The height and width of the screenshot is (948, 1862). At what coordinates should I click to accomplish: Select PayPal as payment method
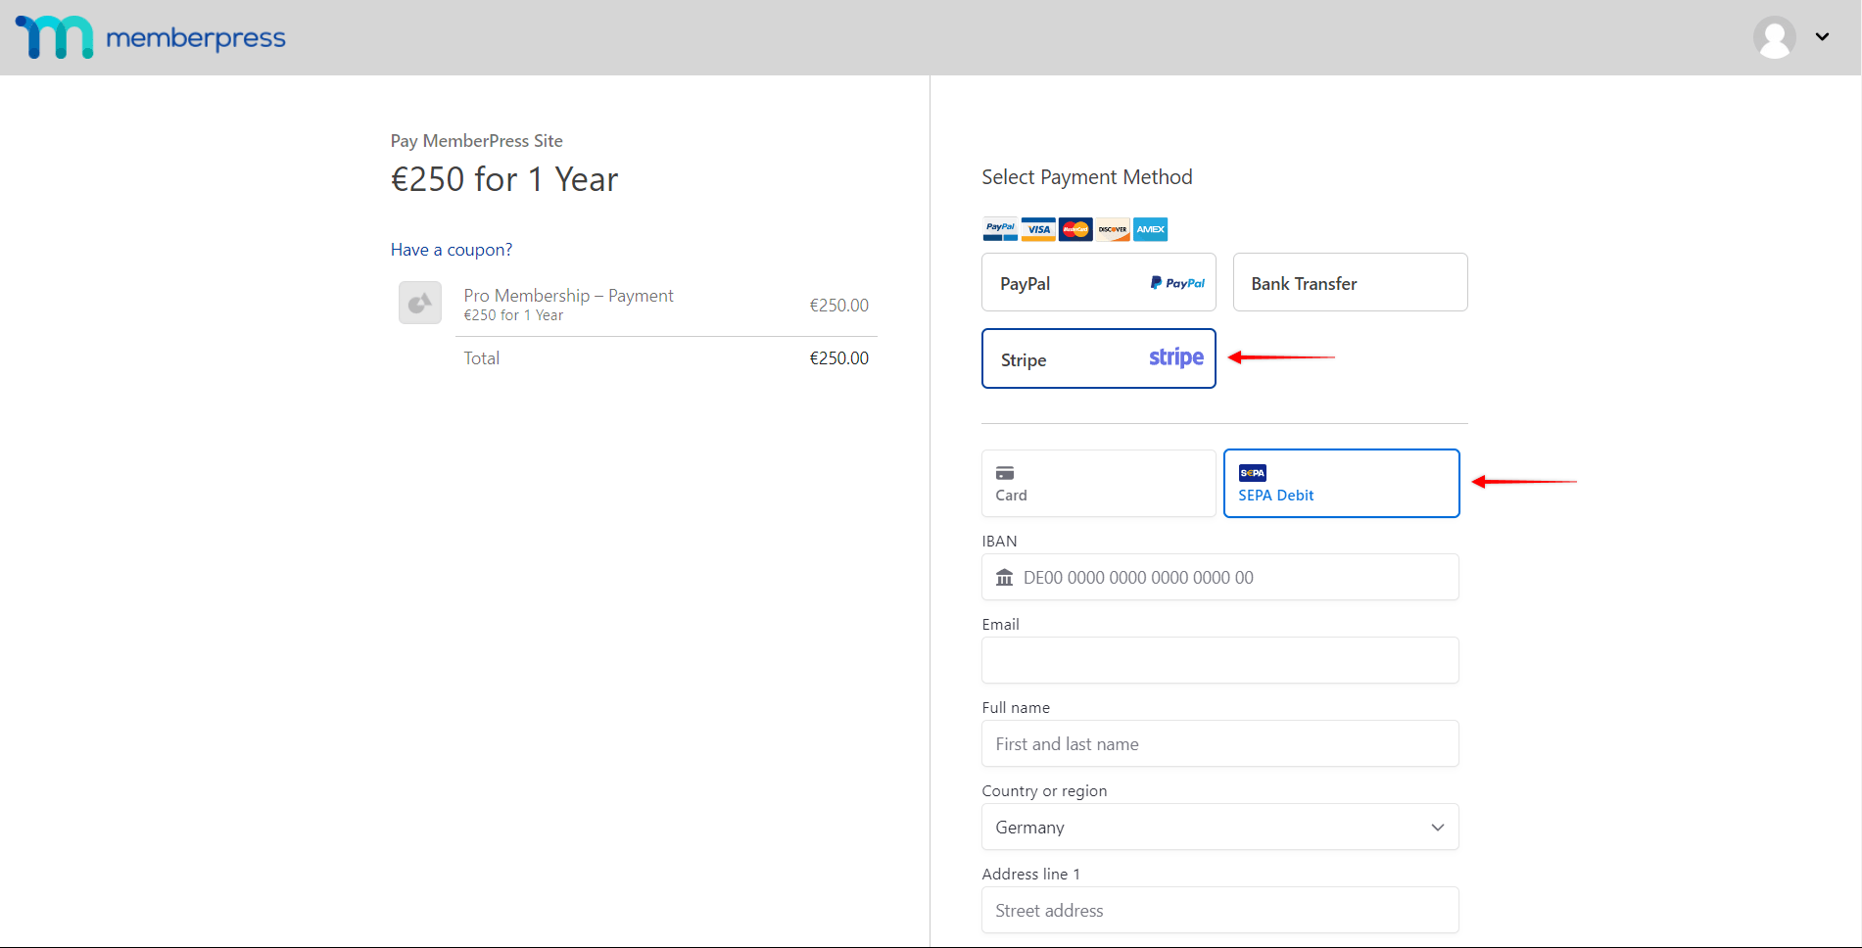1098,283
